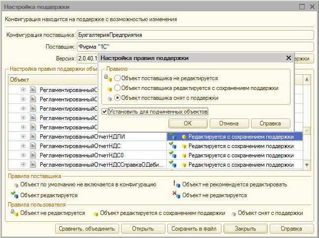This screenshot has height=238, width=319.
Task: Click 'Сравнить, объединить' button
Action: (x=87, y=229)
